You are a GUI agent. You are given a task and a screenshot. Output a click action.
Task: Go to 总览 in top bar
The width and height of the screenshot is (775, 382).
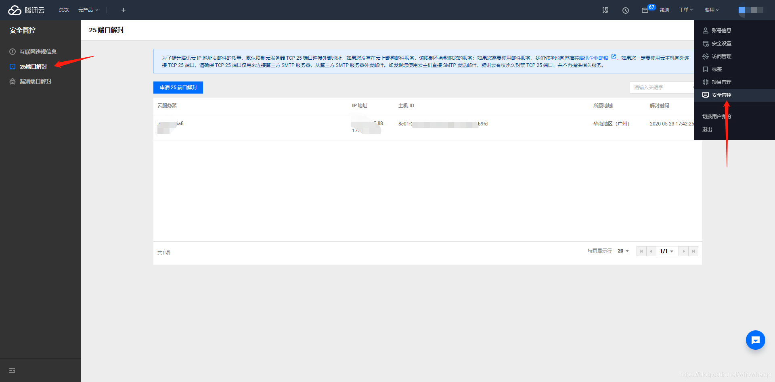coord(64,10)
